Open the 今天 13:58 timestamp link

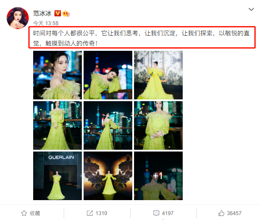[x=46, y=23]
